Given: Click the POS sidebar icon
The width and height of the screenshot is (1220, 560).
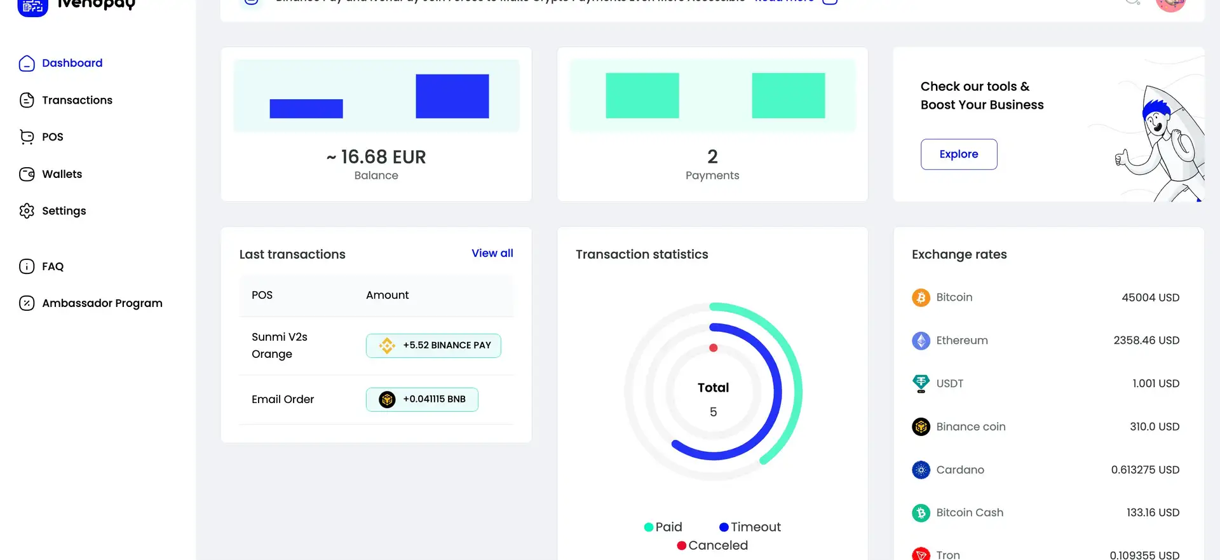Looking at the screenshot, I should click(x=27, y=137).
